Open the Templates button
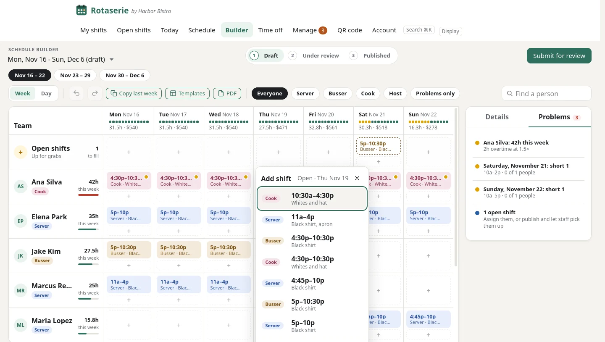Viewport: 605px width, 342px height. click(x=187, y=93)
